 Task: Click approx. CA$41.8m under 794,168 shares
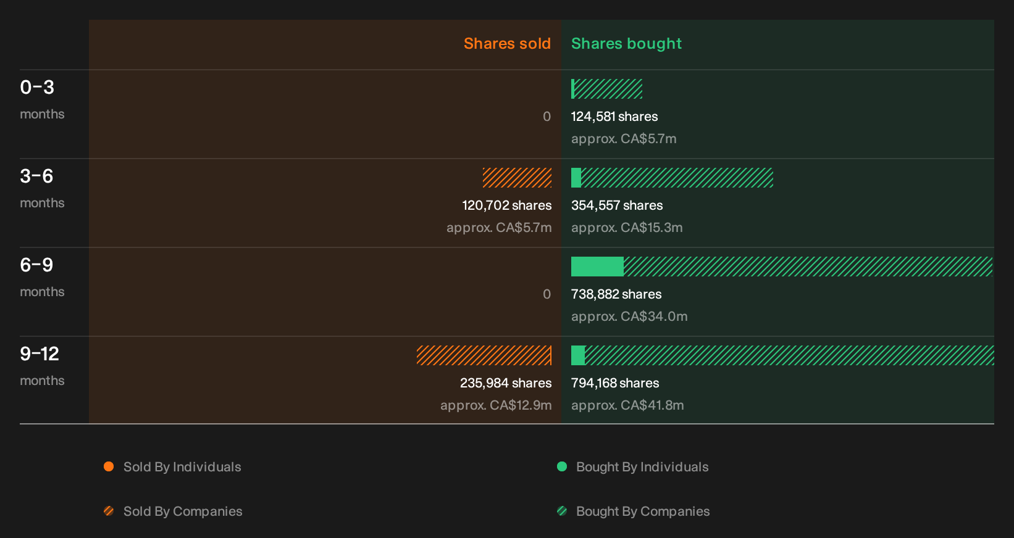point(627,405)
